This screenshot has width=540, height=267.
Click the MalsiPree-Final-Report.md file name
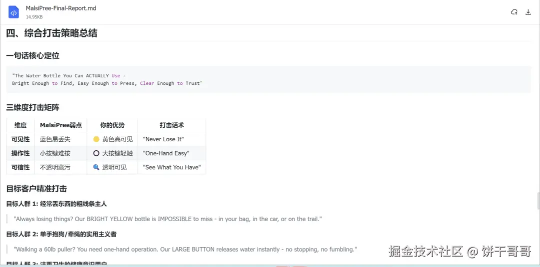(x=61, y=8)
